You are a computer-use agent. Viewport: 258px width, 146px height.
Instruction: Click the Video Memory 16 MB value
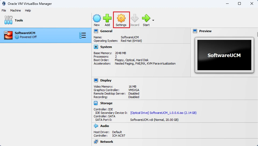(132, 87)
